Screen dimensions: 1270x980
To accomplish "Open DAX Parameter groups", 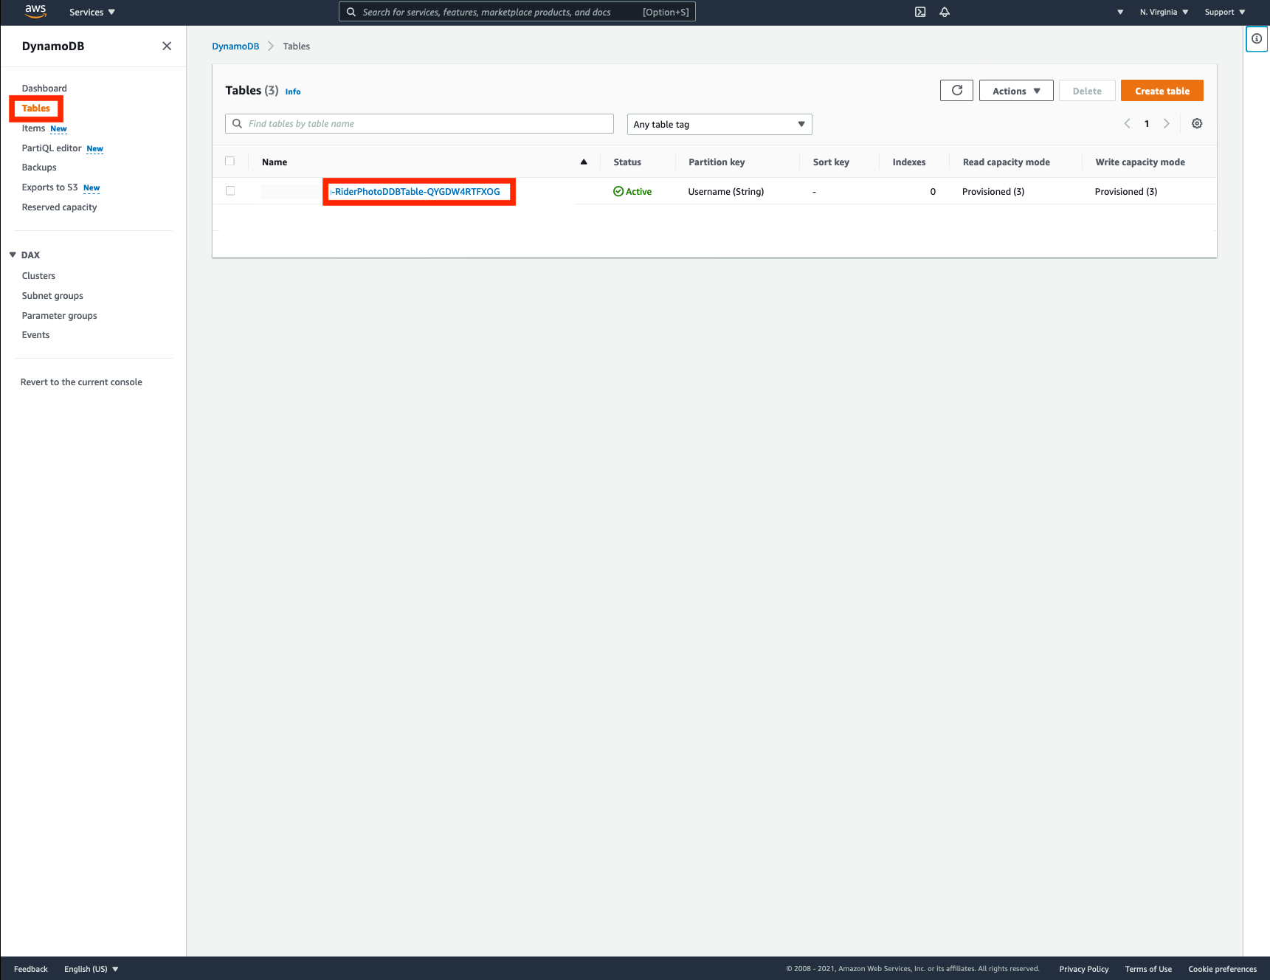I will coord(59,316).
